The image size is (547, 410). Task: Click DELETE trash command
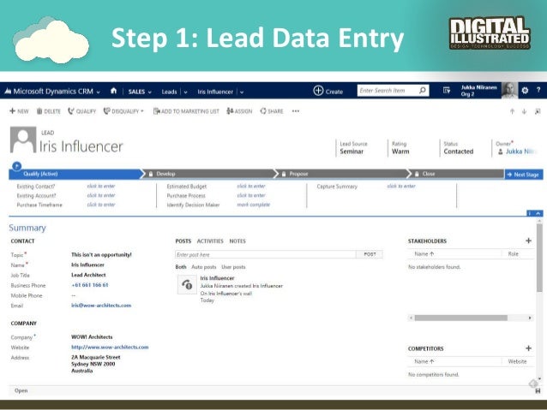coord(49,111)
